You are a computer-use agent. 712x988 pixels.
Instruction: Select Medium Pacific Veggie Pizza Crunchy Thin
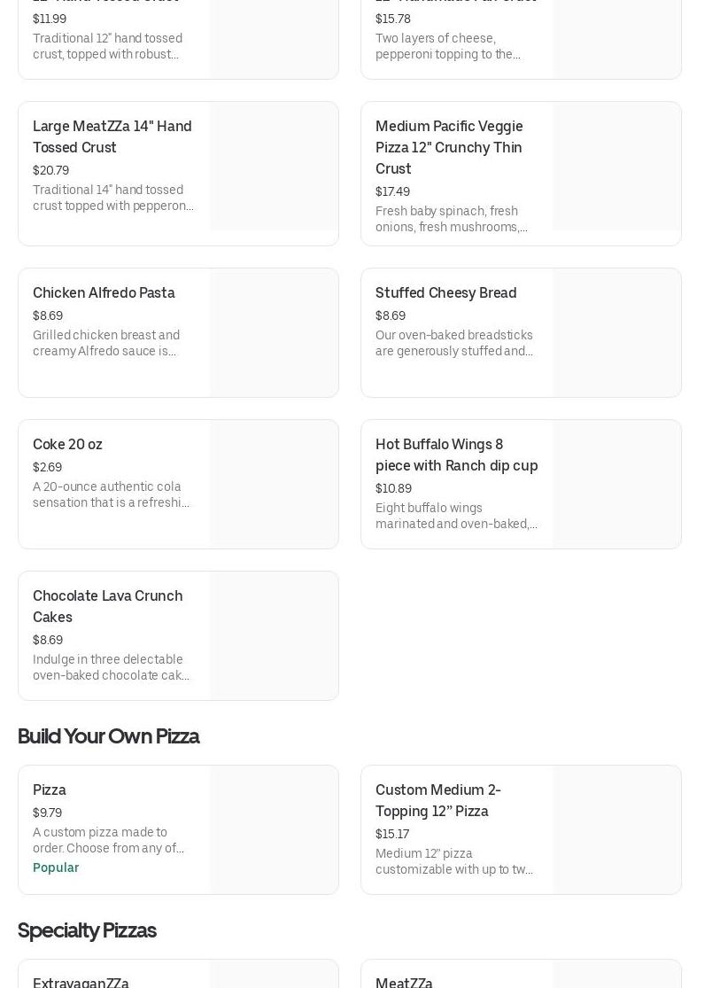coord(449,147)
